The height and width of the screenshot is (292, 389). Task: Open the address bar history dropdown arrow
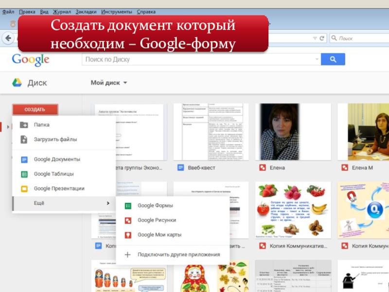coord(315,38)
